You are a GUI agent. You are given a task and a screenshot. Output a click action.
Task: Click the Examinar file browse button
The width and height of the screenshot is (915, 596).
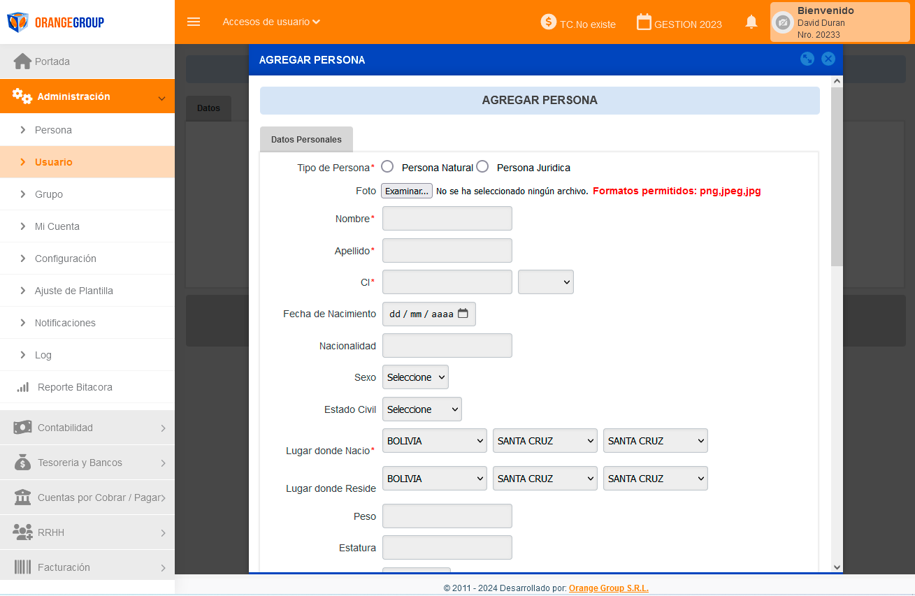407,191
